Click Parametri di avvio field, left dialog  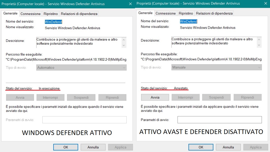[x=84, y=120]
